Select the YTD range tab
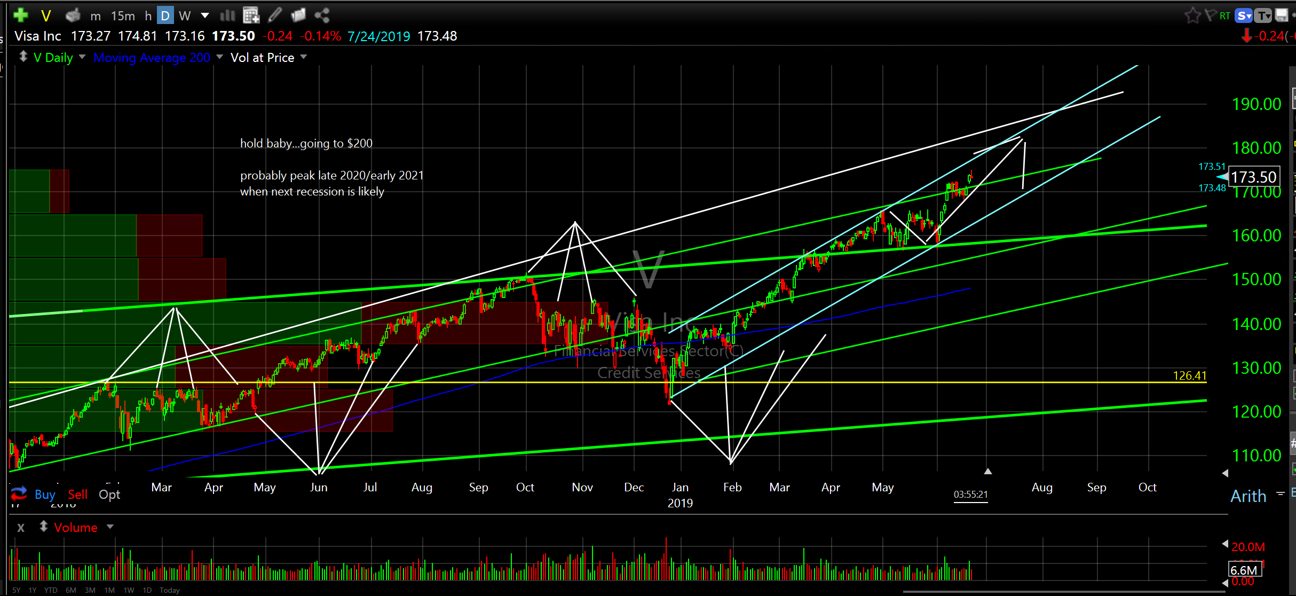The width and height of the screenshot is (1296, 596). coord(51,590)
